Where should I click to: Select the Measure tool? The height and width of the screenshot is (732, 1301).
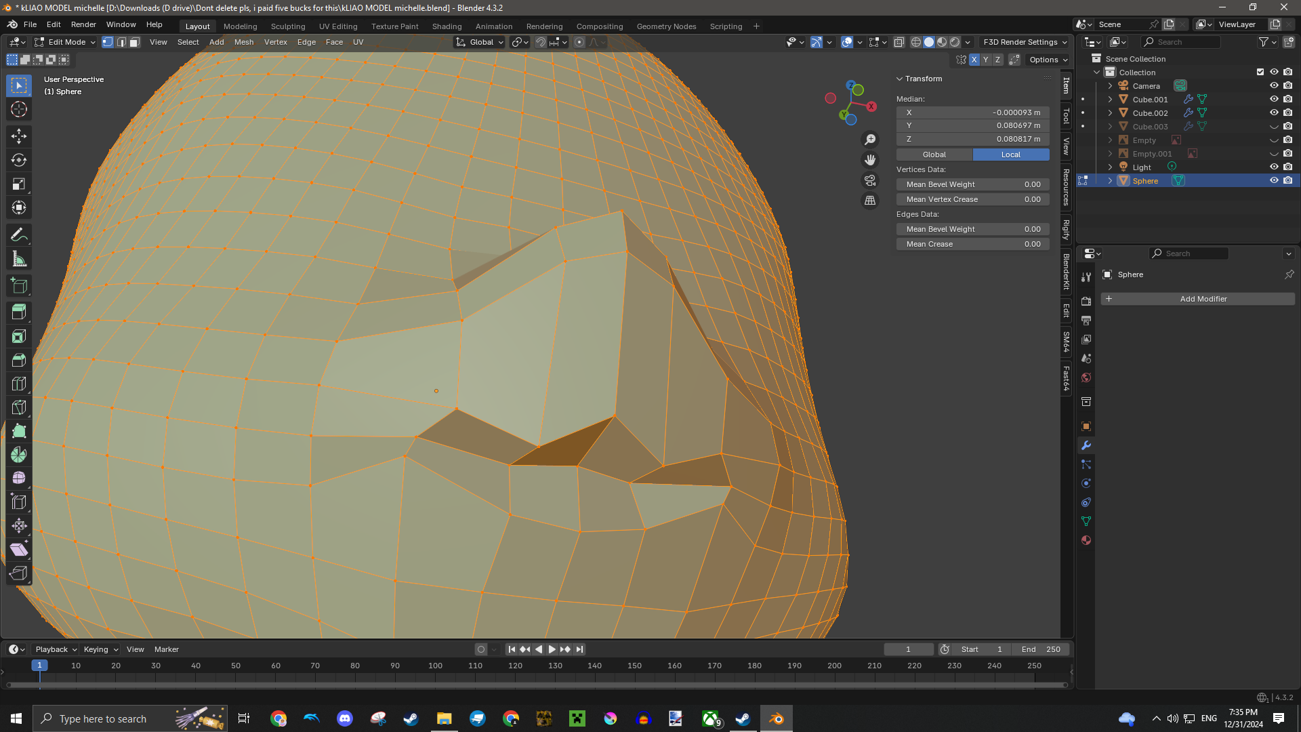19,259
